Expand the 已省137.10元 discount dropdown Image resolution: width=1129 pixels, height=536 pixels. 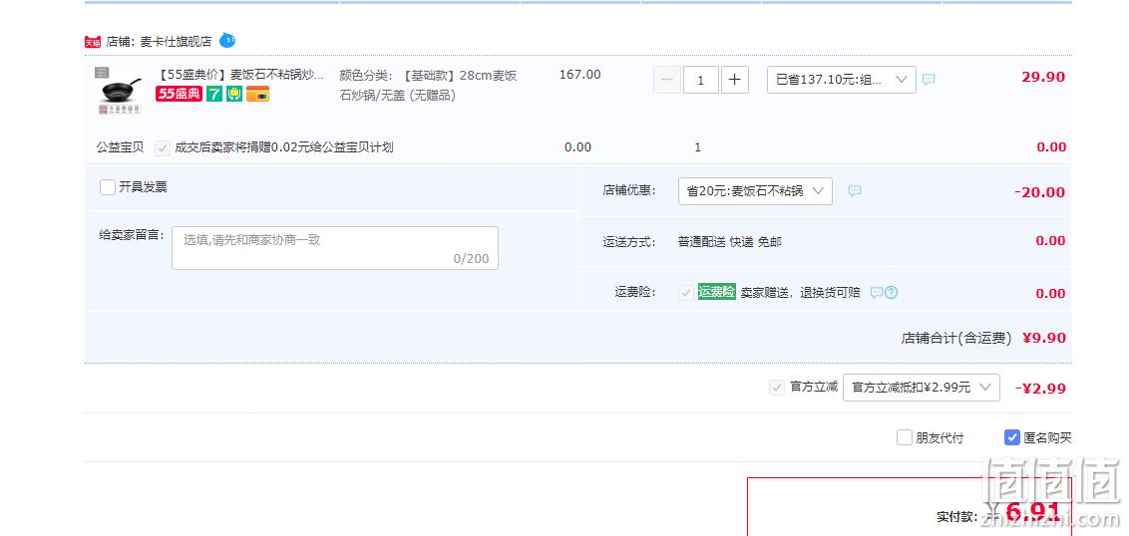click(x=842, y=80)
